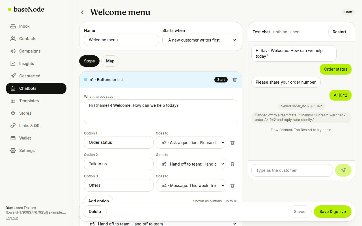The image size is (362, 226).
Task: Focus the Option 1 text field
Action: point(119,142)
